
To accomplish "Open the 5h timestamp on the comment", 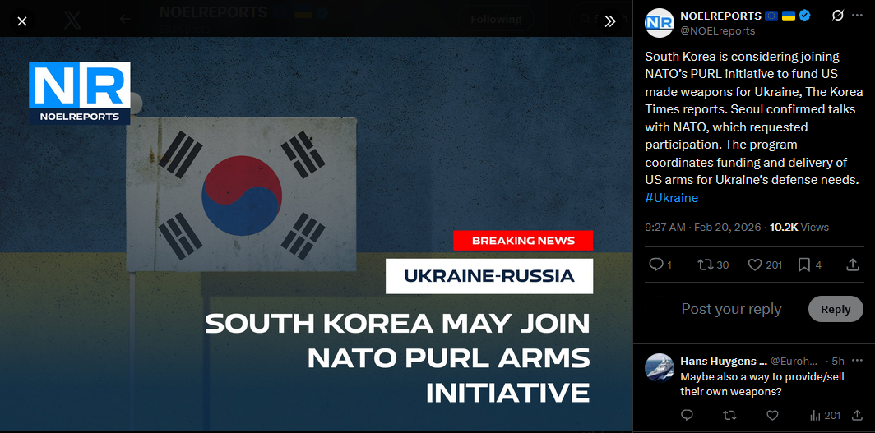I will point(838,362).
